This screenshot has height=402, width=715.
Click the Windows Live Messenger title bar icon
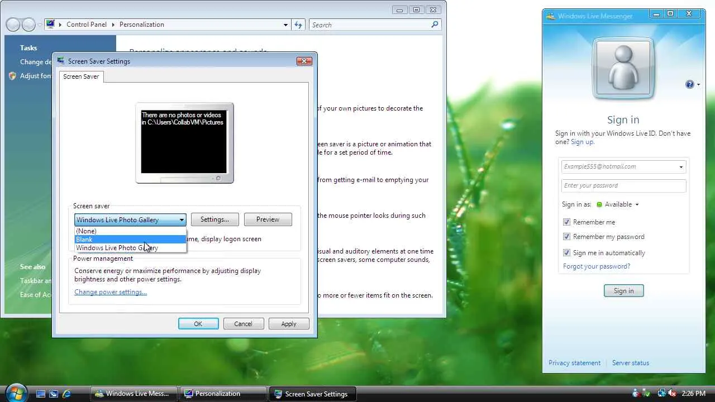click(551, 16)
